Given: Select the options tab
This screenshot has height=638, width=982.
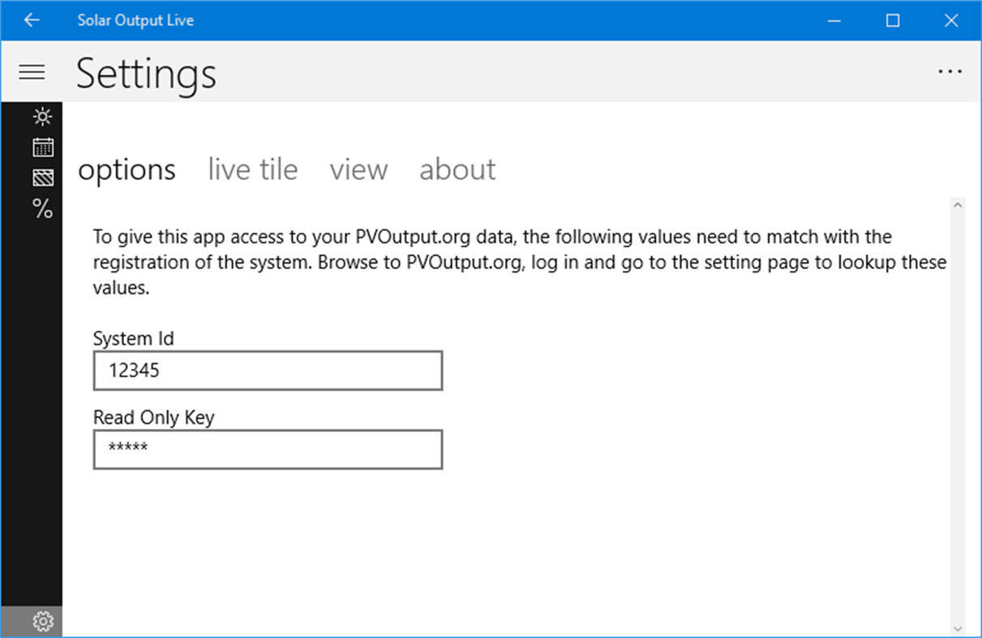Looking at the screenshot, I should coord(127,169).
